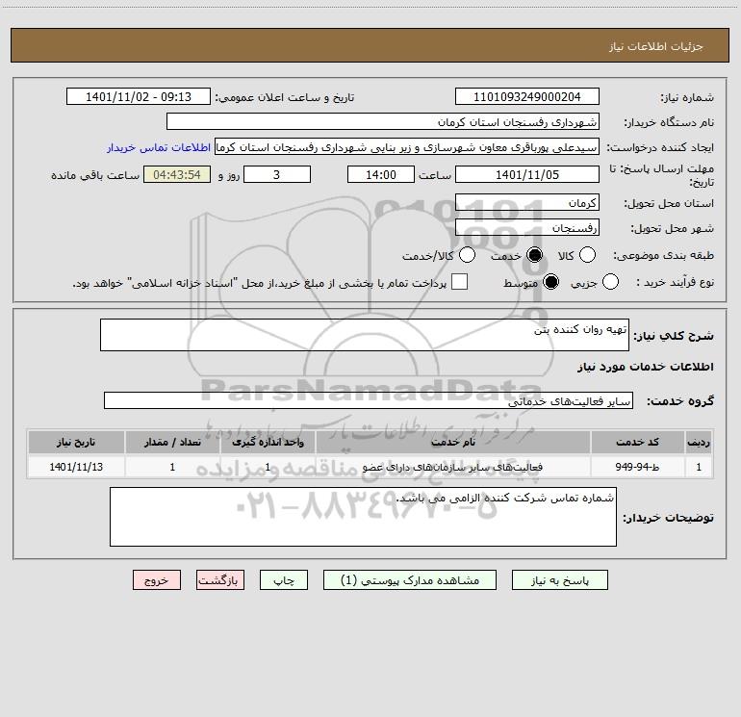The height and width of the screenshot is (717, 741).
Task: Choose the متوسط purchase type radio
Action: click(550, 282)
